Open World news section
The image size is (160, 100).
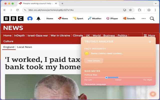(x=96, y=35)
